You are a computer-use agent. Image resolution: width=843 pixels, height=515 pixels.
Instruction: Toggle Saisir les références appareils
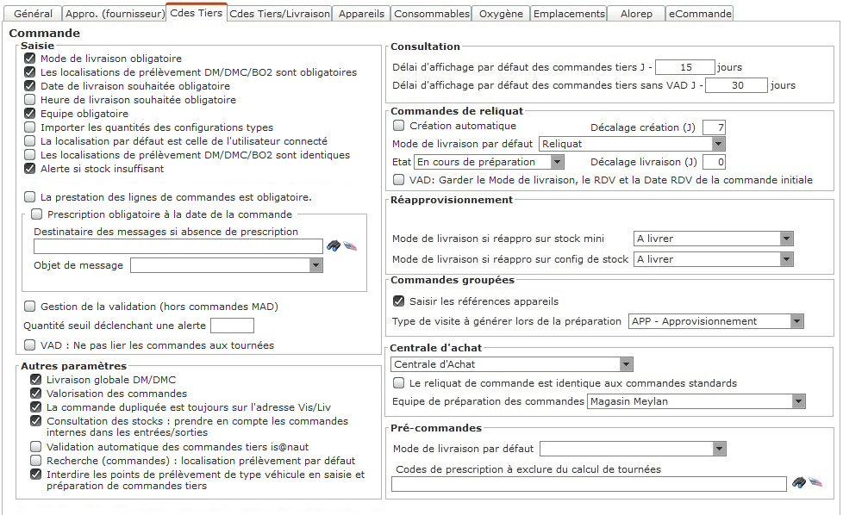click(398, 301)
